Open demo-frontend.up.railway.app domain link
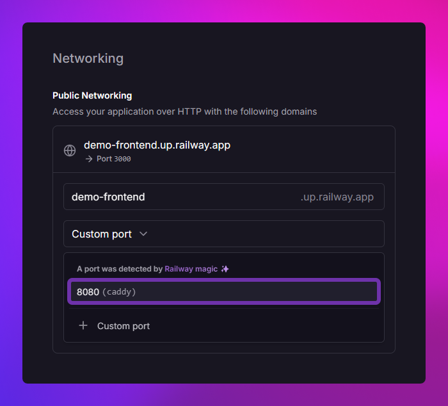Image resolution: width=448 pixels, height=406 pixels. coord(157,145)
